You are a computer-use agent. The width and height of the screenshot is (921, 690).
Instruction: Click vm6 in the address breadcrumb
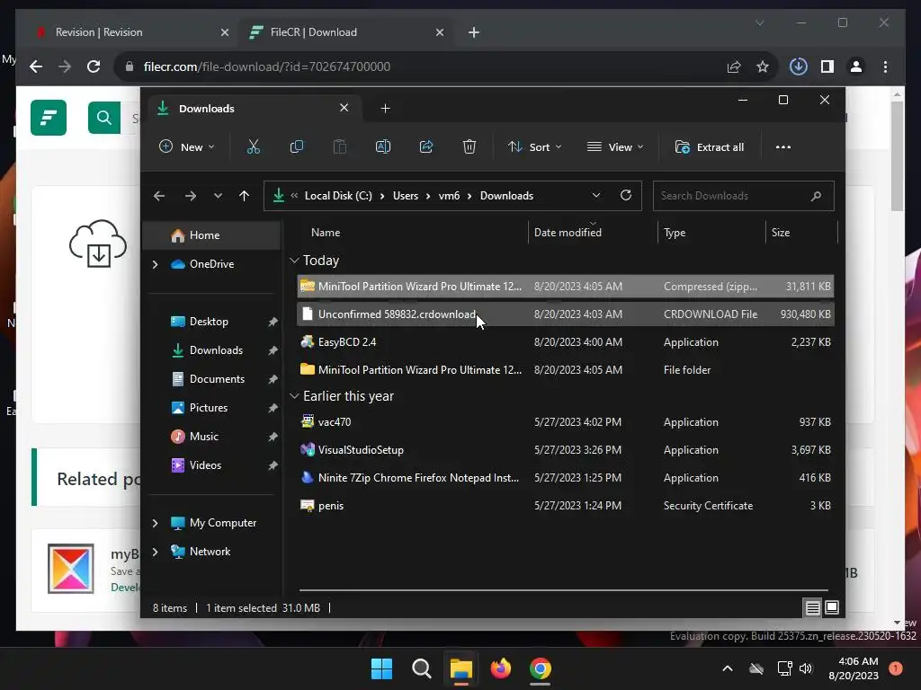pos(450,196)
